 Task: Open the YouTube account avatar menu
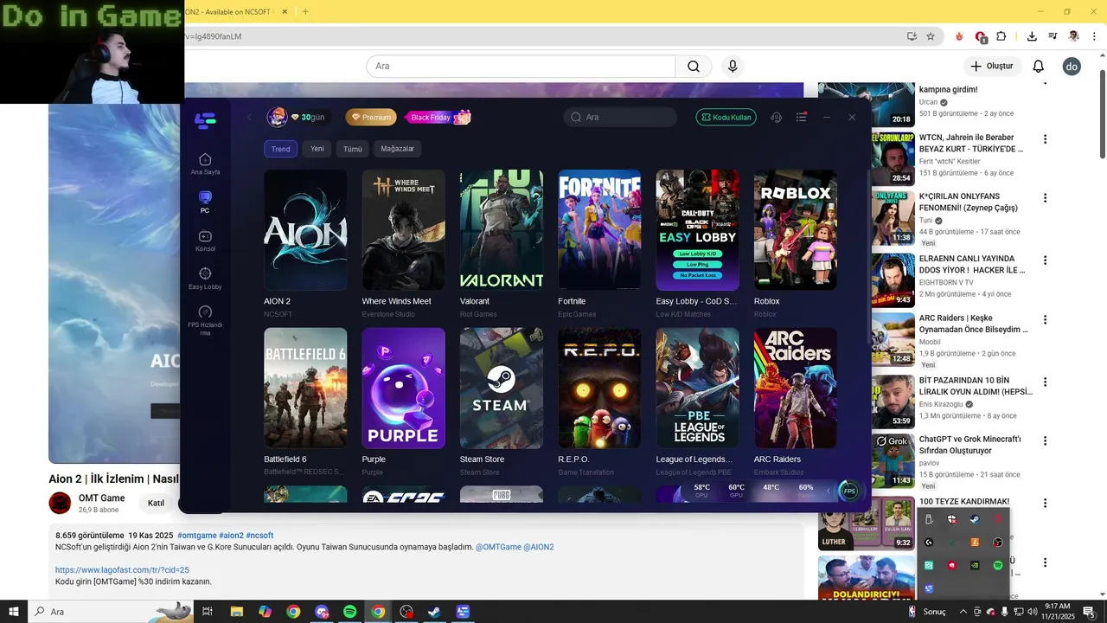point(1072,67)
